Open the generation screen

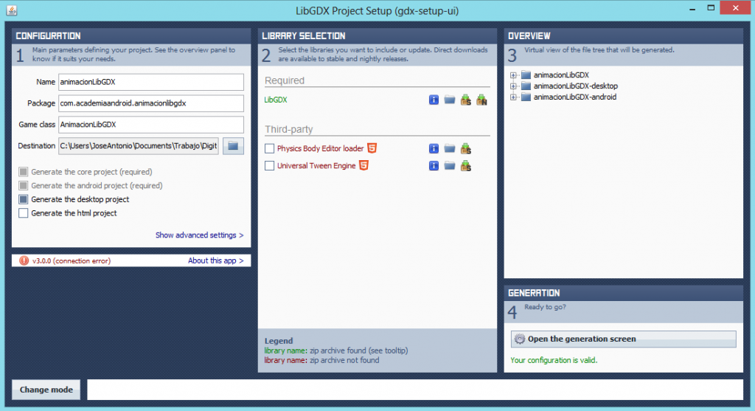pos(624,339)
